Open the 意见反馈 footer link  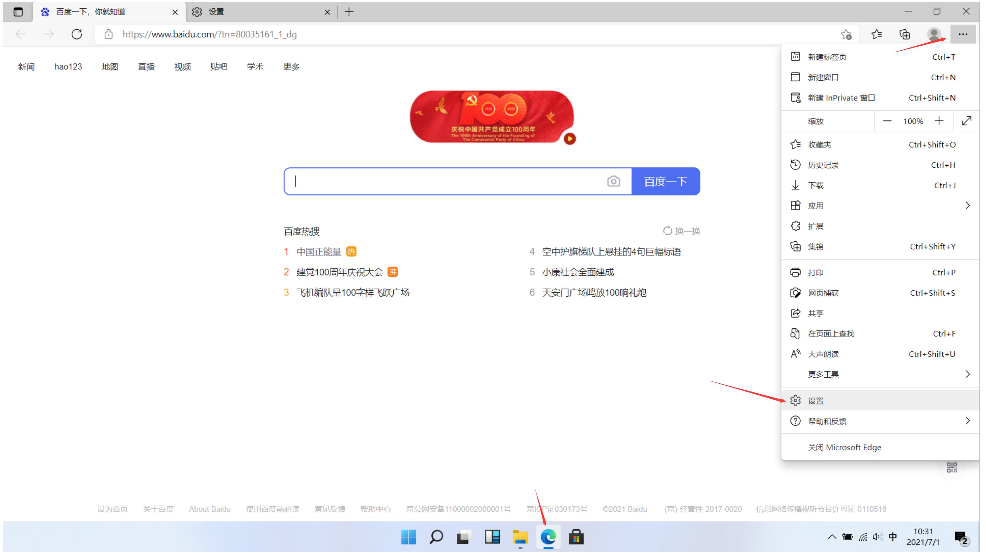[330, 509]
